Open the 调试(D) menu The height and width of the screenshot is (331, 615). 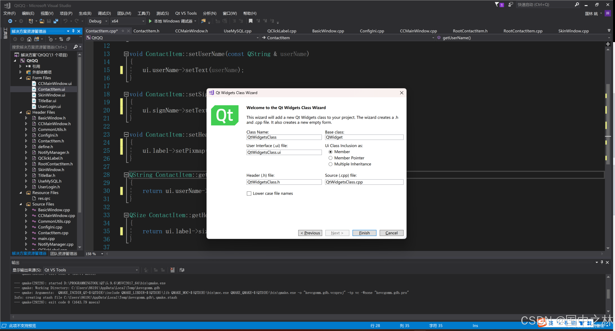104,13
